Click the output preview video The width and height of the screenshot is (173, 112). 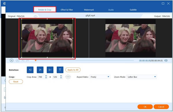(131, 38)
